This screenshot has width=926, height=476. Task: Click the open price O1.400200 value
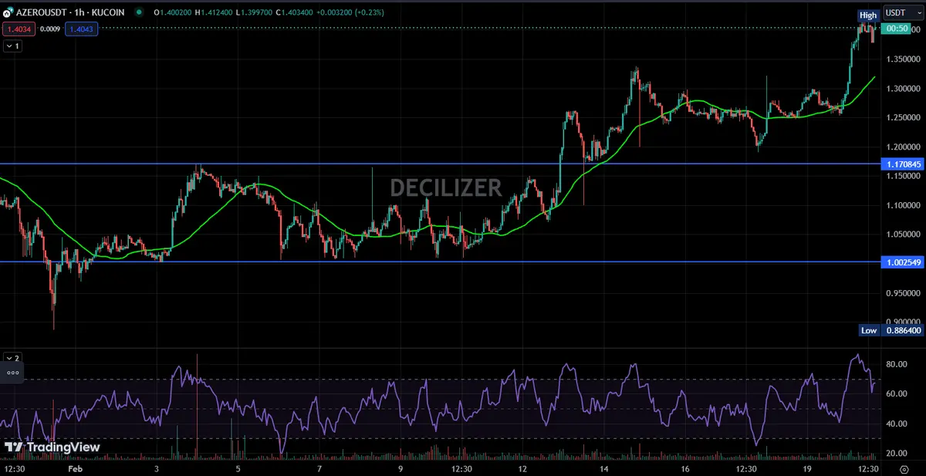tap(174, 13)
